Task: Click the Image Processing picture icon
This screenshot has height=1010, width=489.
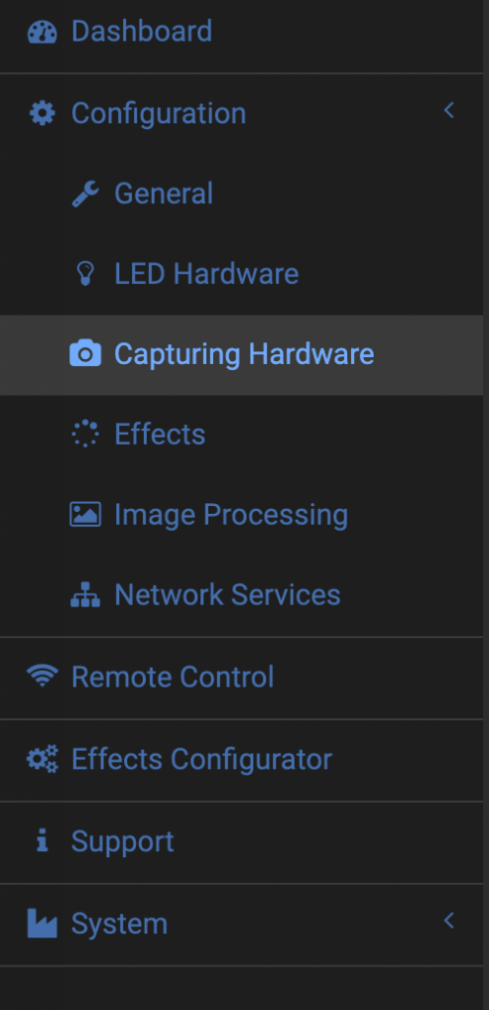Action: [85, 515]
